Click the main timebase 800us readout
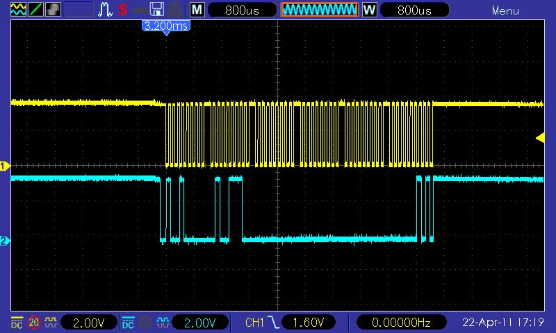Screen dimensions: 556x333 242,10
